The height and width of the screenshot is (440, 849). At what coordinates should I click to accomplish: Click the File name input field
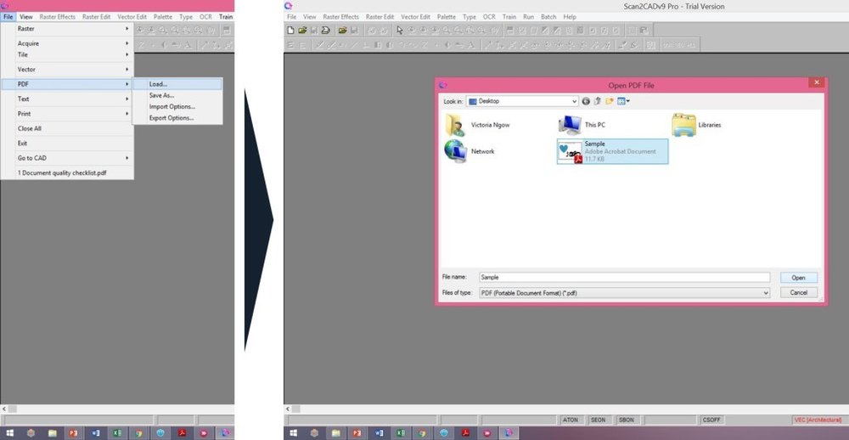pos(624,278)
